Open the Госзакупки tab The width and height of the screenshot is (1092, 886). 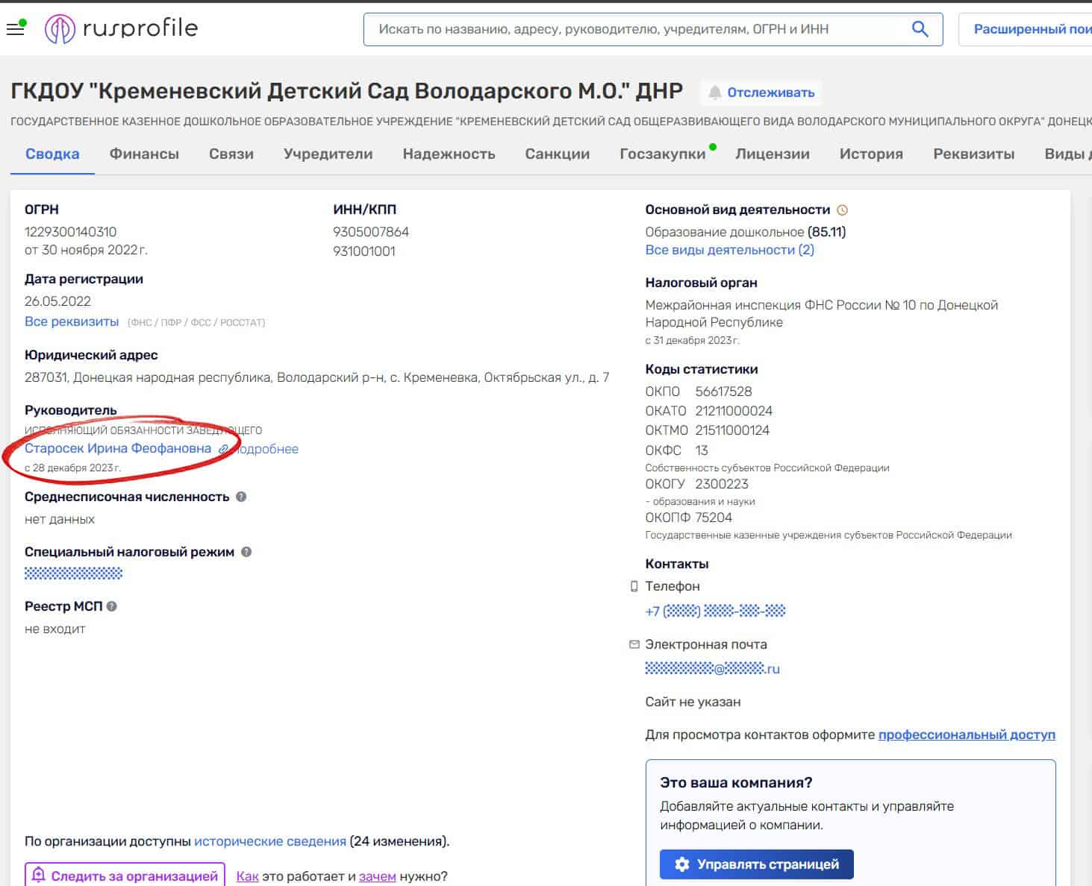coord(663,154)
